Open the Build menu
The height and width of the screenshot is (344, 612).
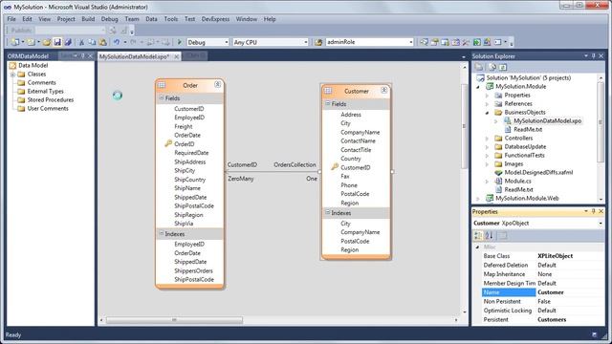(x=88, y=19)
